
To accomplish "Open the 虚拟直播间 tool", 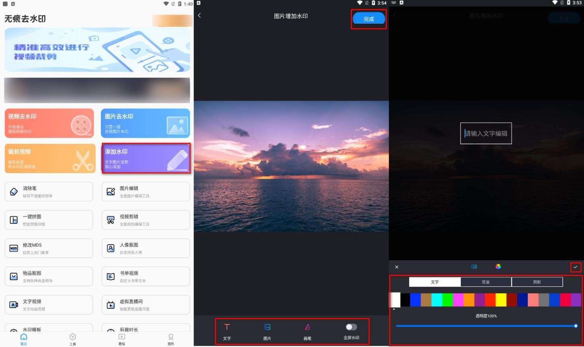I will pos(146,305).
